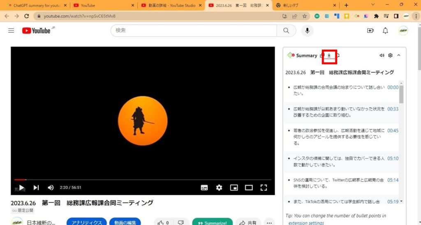Mute the video player volume
Viewport: 421px width, 225px height.
pos(51,188)
